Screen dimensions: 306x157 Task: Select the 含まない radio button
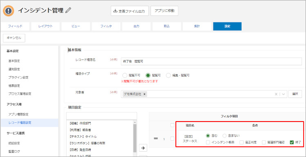(x=225, y=135)
